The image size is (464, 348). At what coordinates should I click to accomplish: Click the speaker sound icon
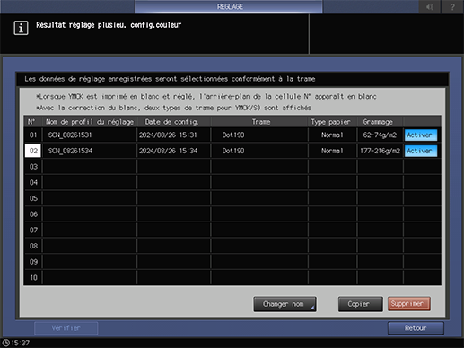tap(430, 6)
